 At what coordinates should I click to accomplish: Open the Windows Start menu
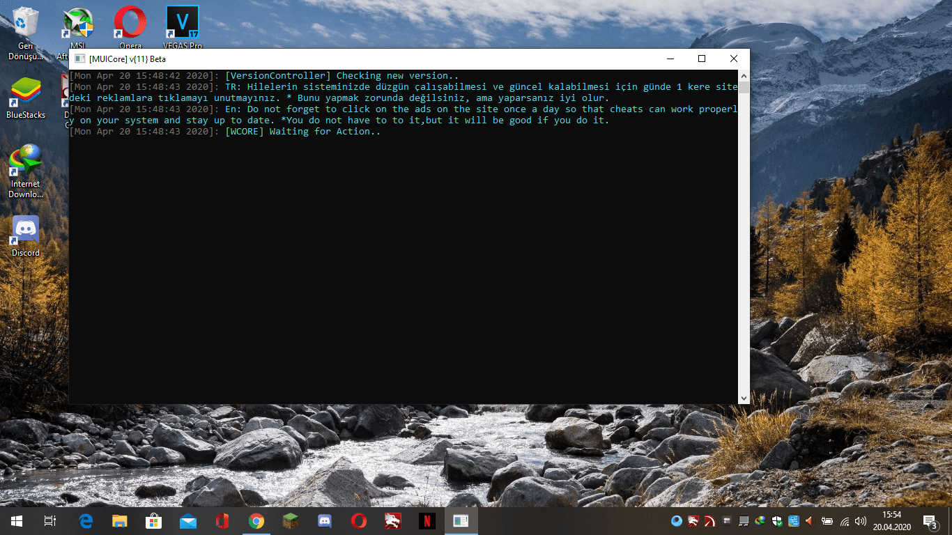click(x=17, y=521)
